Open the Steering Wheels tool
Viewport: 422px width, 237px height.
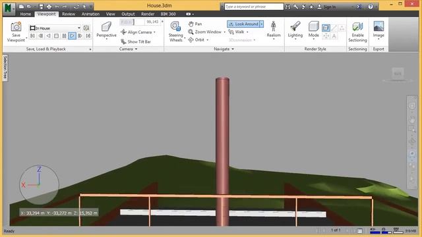click(175, 32)
